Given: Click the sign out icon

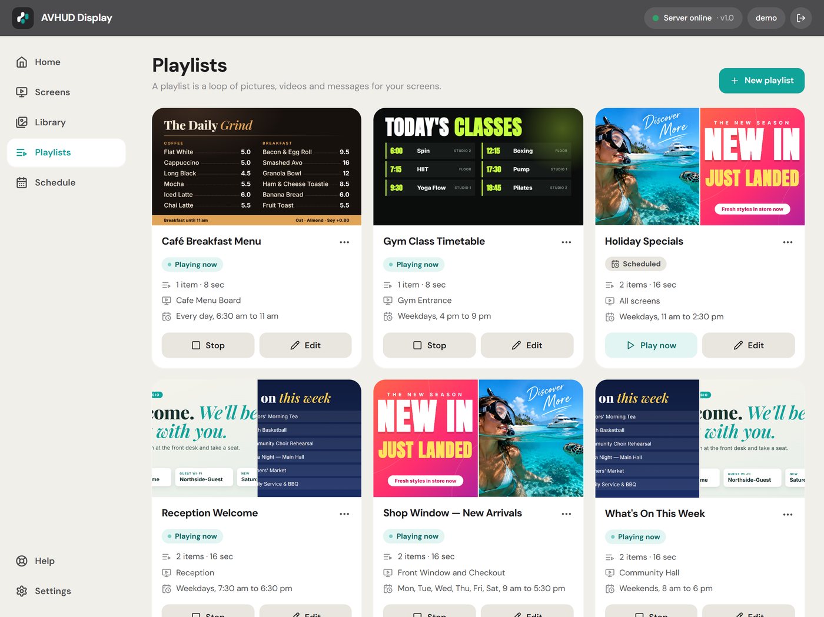Looking at the screenshot, I should pyautogui.click(x=801, y=18).
